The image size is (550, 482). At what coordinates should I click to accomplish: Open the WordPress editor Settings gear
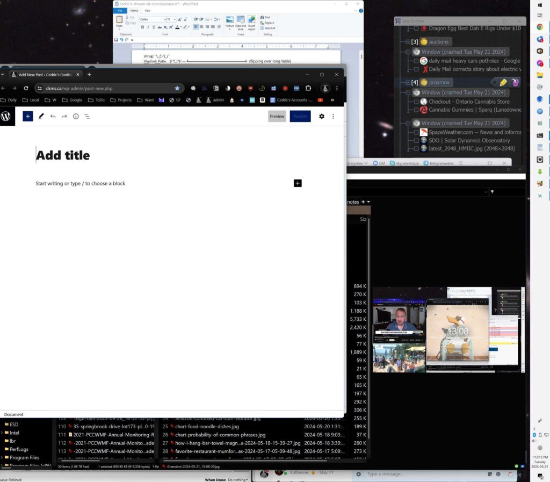tap(321, 116)
